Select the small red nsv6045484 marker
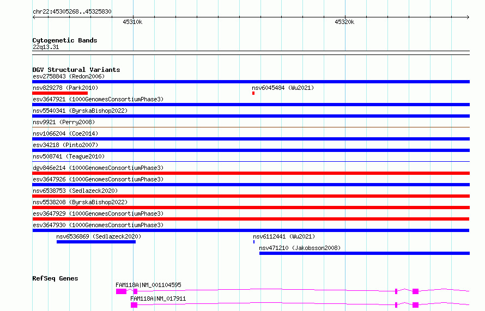The height and width of the screenshot is (311, 485). [x=253, y=93]
